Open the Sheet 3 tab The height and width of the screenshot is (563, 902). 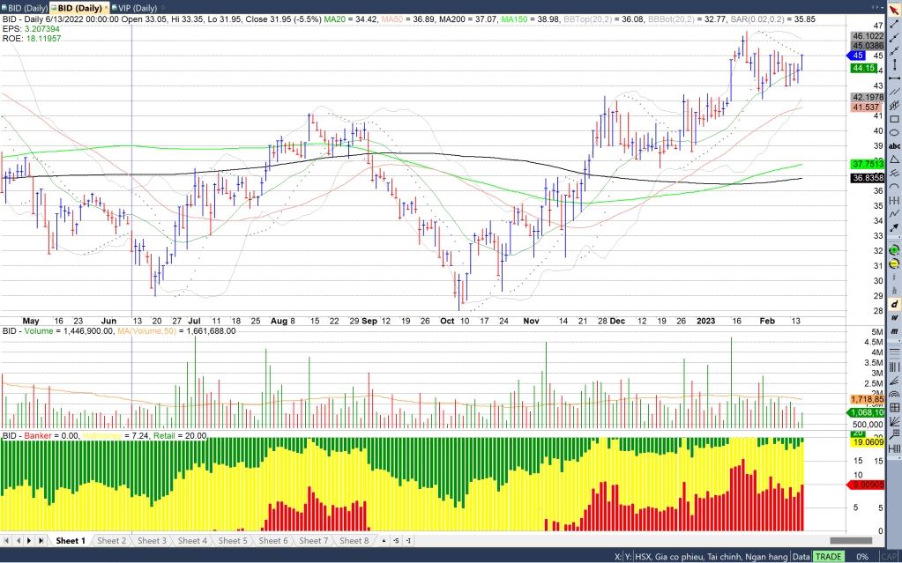[x=152, y=540]
